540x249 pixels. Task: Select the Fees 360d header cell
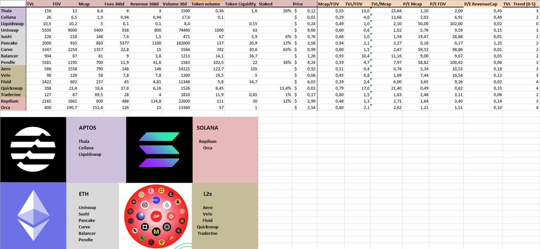point(116,4)
